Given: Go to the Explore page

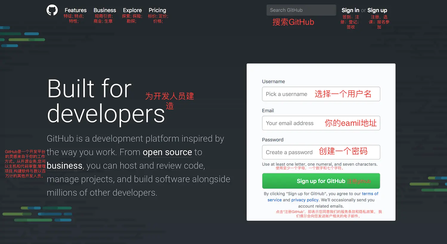Looking at the screenshot, I should (132, 10).
